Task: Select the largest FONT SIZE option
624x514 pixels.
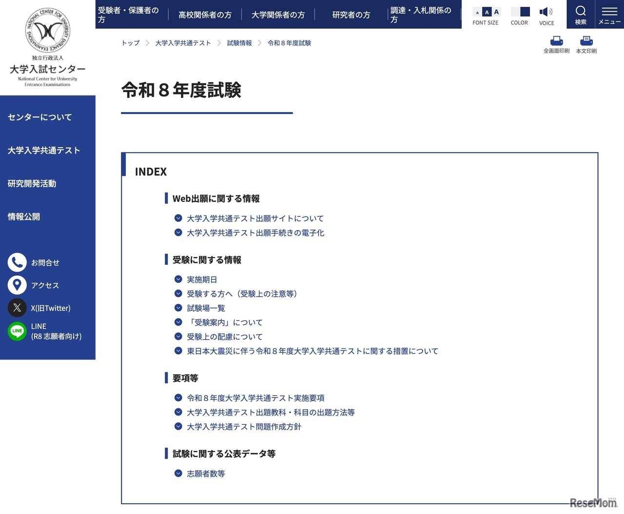Action: [495, 12]
